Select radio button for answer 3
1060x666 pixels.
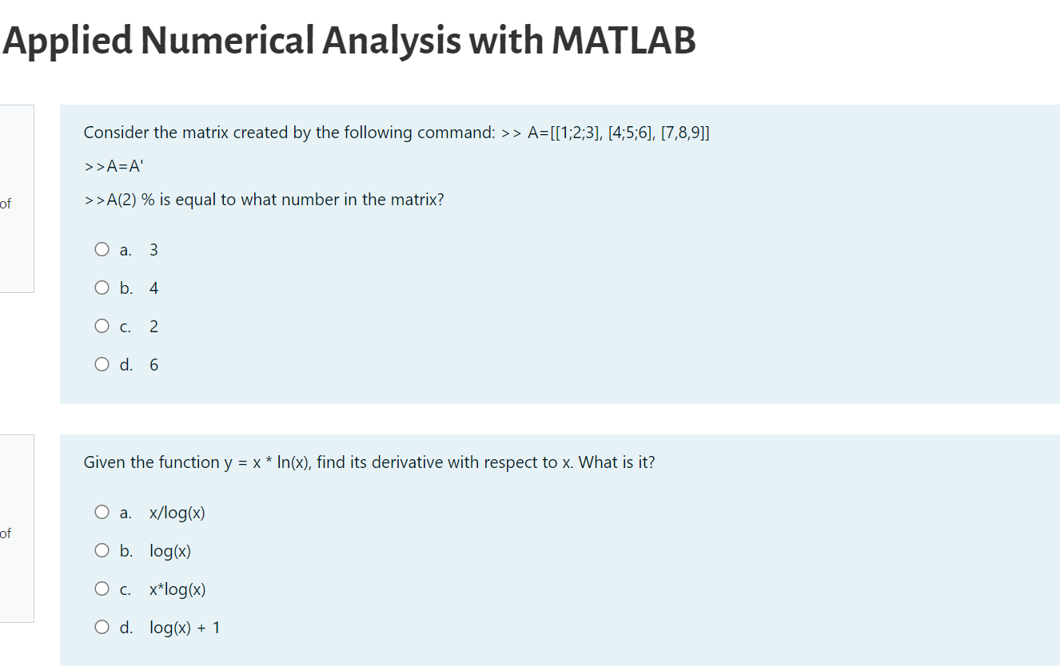pyautogui.click(x=102, y=249)
